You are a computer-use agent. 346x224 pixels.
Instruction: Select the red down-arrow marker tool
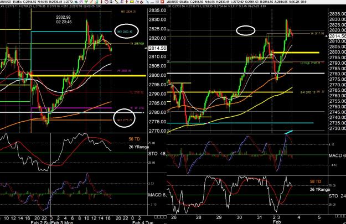[x=127, y=2]
